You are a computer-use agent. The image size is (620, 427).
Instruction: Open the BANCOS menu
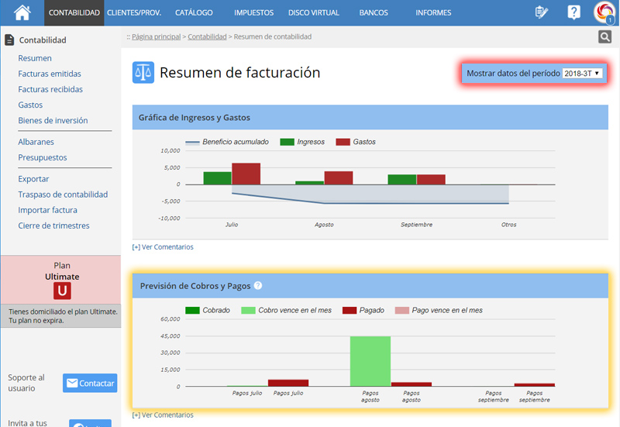[374, 12]
